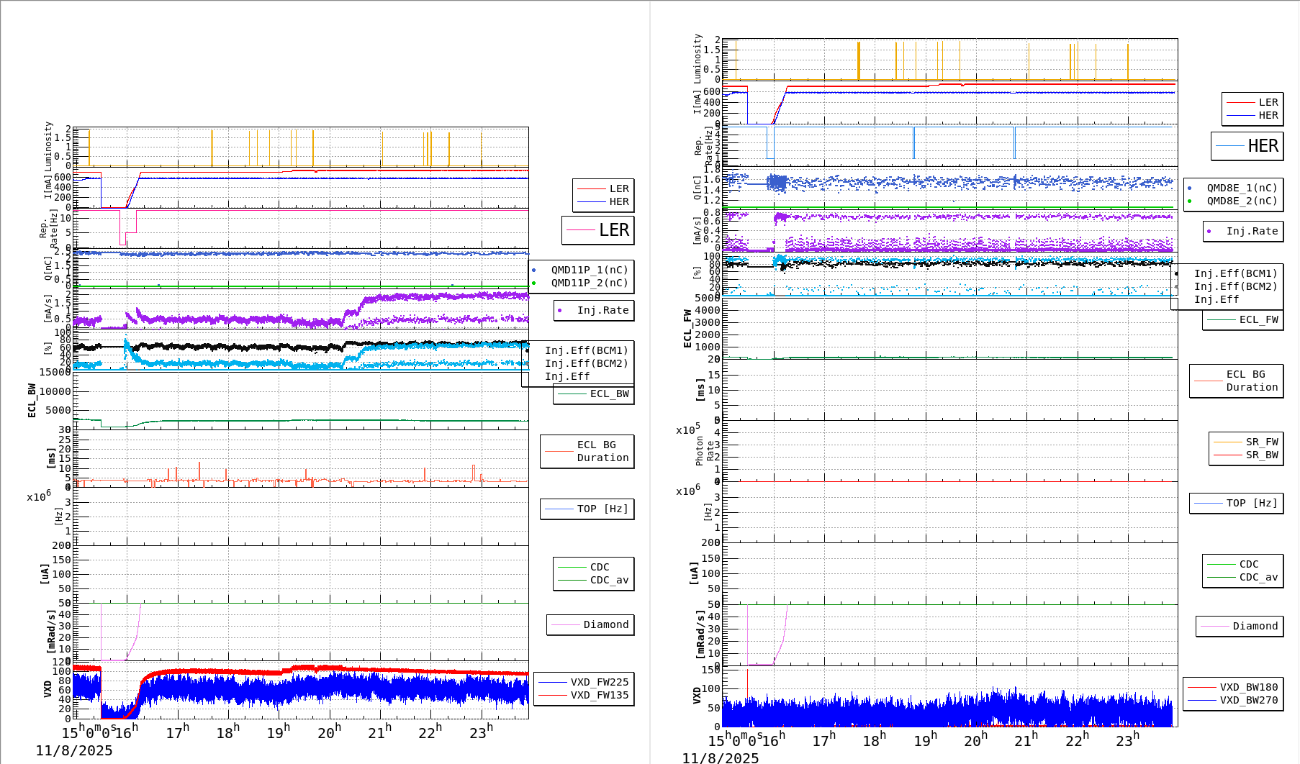The width and height of the screenshot is (1300, 764).
Task: Click the large HER repetition rate legend
Action: [x=1247, y=146]
